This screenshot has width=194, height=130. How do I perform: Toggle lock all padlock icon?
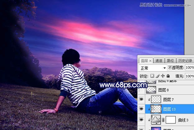(168, 76)
